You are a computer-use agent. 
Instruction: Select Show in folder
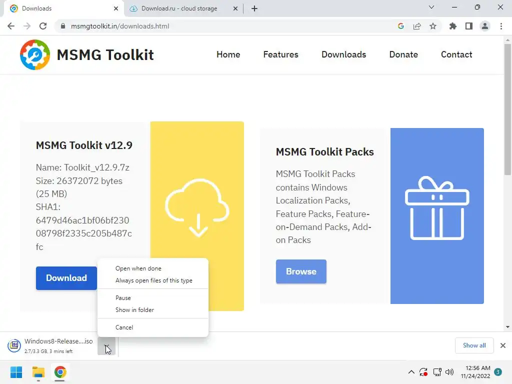pyautogui.click(x=153, y=310)
